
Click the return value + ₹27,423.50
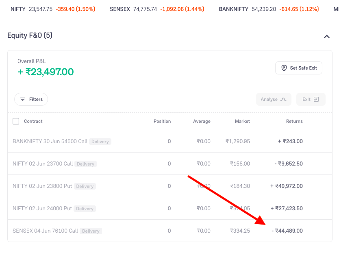point(287,208)
